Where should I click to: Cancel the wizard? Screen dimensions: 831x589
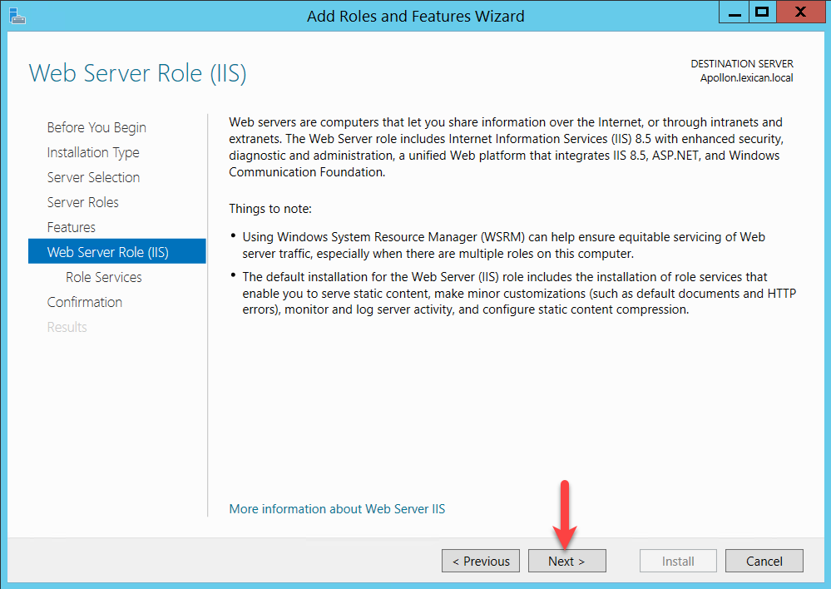click(x=764, y=561)
